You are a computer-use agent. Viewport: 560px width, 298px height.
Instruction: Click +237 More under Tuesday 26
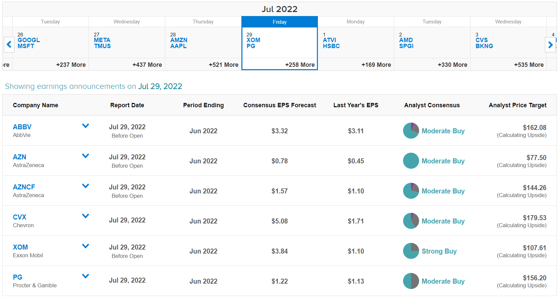click(71, 65)
